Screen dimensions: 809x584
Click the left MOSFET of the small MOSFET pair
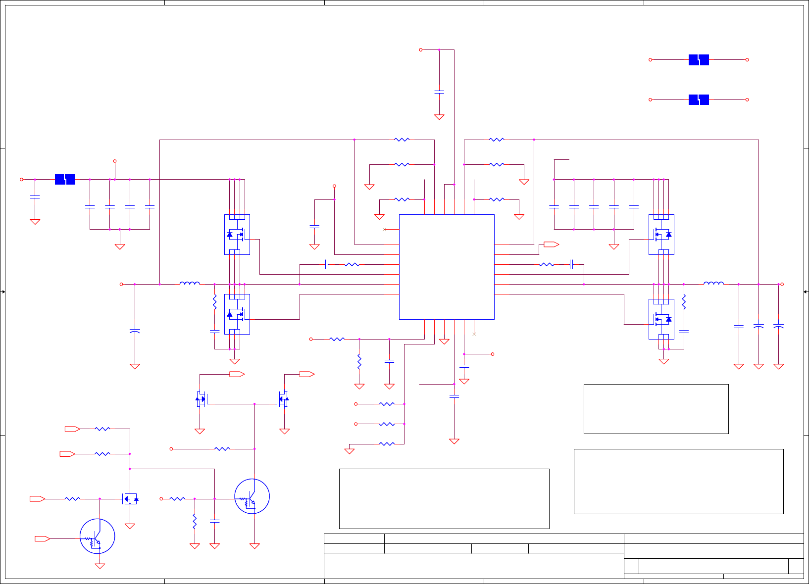(x=201, y=399)
